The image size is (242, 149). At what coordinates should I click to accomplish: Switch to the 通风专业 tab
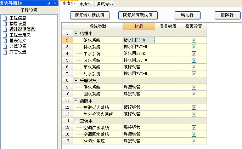(105, 4)
